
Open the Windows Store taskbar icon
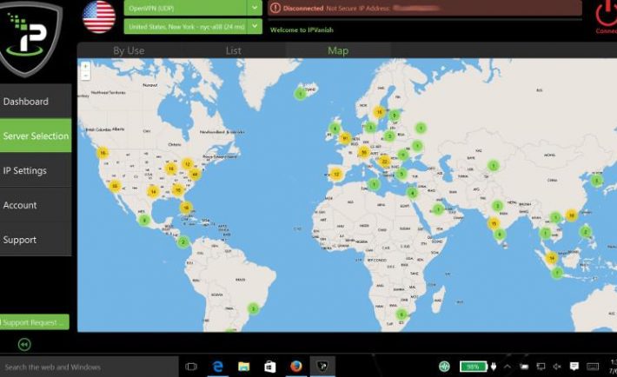click(269, 367)
